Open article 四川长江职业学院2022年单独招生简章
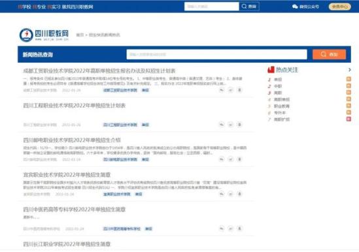This screenshot has height=252, width=359. 67,244
